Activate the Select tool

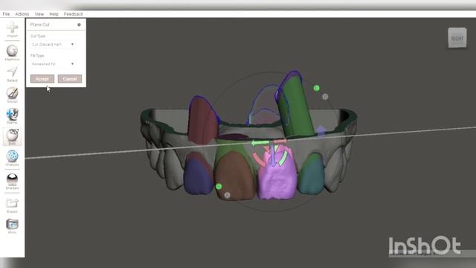click(12, 74)
